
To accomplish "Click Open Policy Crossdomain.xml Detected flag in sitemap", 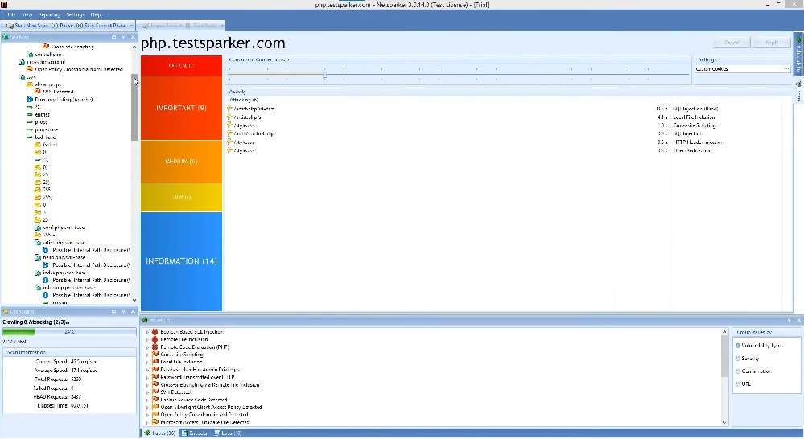I will 30,69.
